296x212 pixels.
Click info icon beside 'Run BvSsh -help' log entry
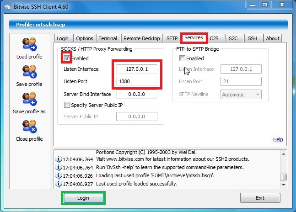pyautogui.click(x=59, y=167)
